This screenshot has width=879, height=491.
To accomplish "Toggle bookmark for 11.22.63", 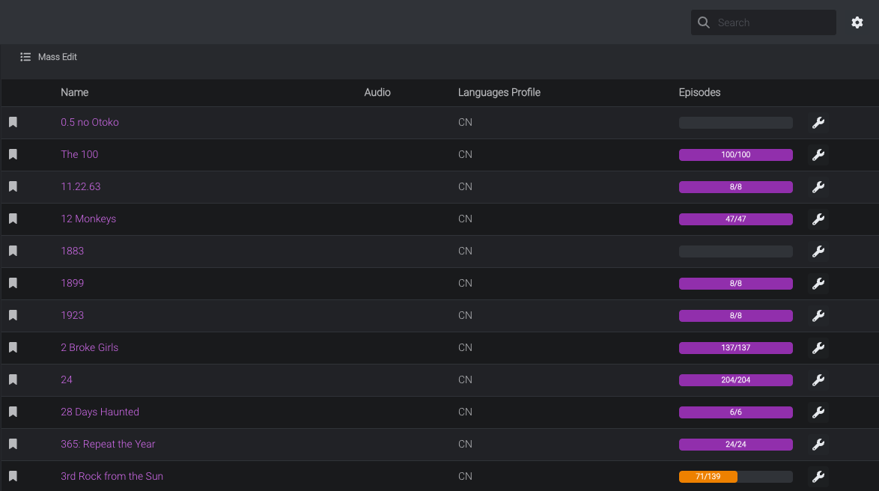I will tap(13, 186).
